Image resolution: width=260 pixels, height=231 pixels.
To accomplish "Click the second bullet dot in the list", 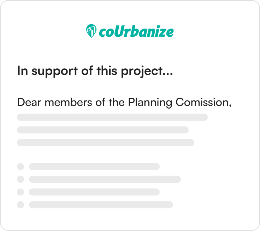I will [x=20, y=180].
